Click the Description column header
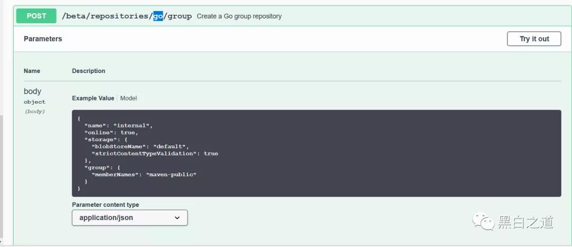 pos(88,71)
